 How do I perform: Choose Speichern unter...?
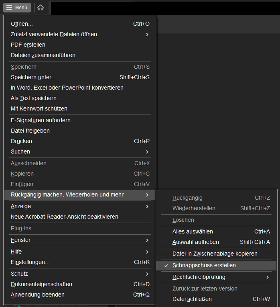pyautogui.click(x=80, y=77)
